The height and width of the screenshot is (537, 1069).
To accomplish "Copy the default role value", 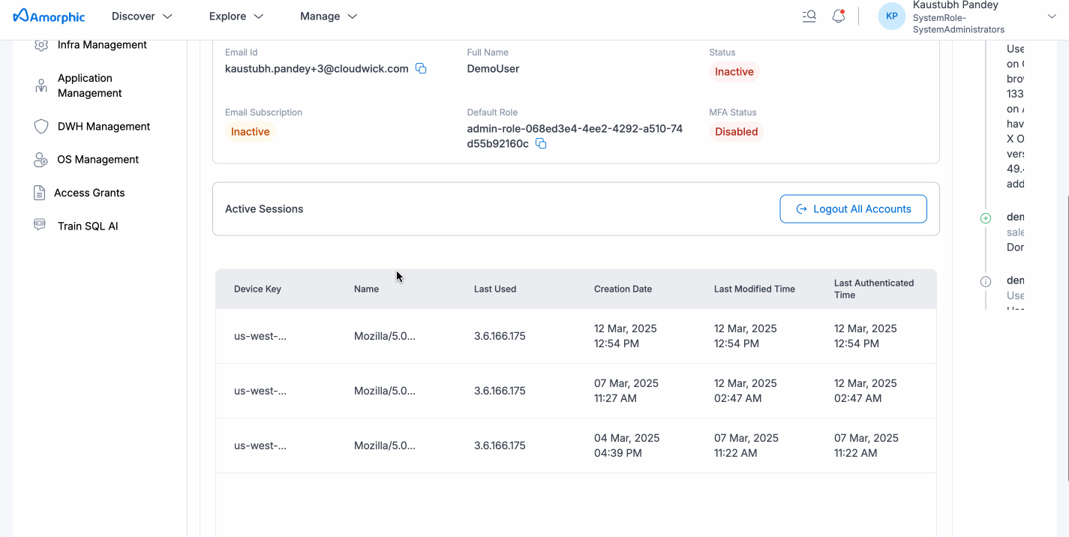I will [x=540, y=143].
